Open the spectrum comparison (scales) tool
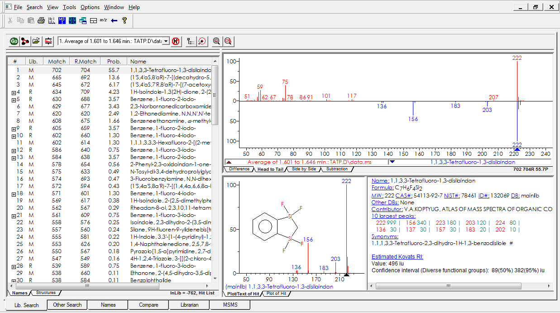The height and width of the screenshot is (313, 560). (x=72, y=20)
